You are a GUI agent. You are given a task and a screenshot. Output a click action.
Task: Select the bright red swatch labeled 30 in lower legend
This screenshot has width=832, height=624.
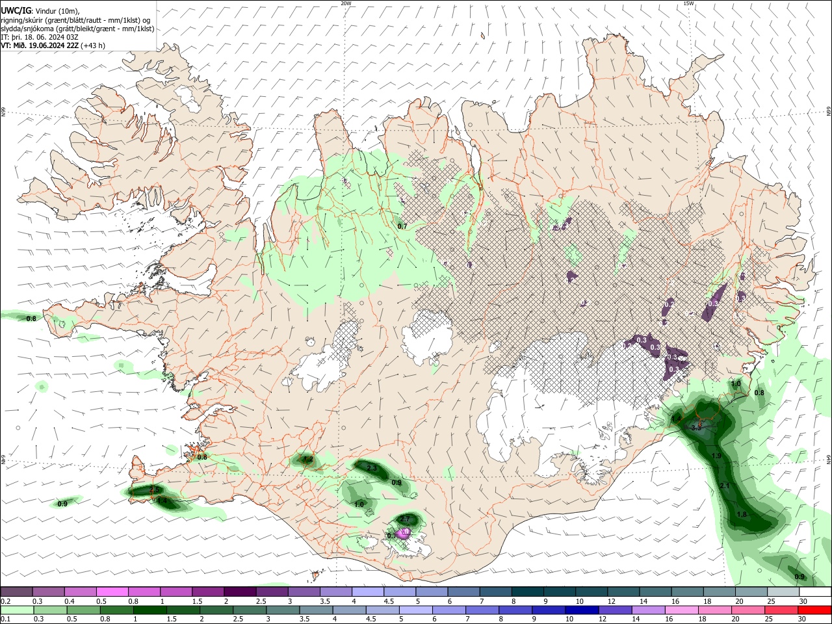pyautogui.click(x=814, y=610)
